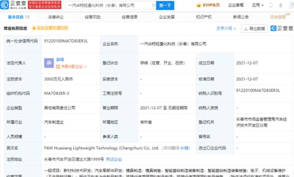Click the legal representative avatar 薛
This screenshot has width=294, height=177.
(x=49, y=63)
